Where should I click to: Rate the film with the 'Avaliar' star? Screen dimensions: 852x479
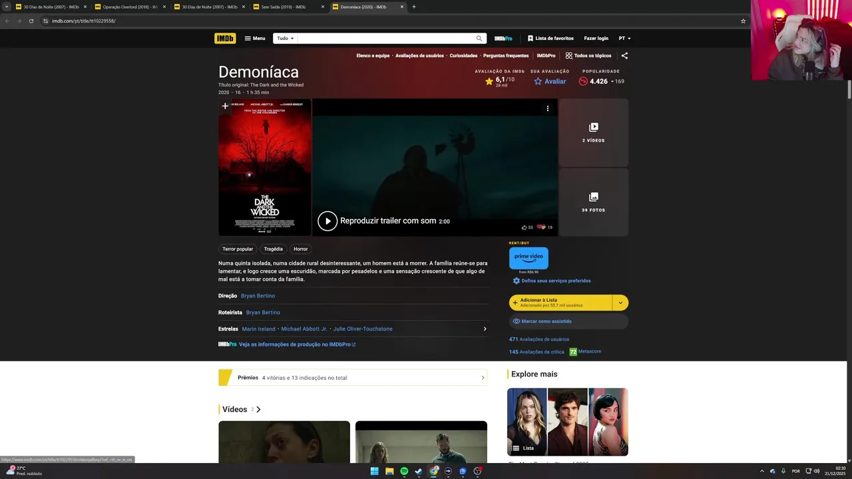coord(550,81)
